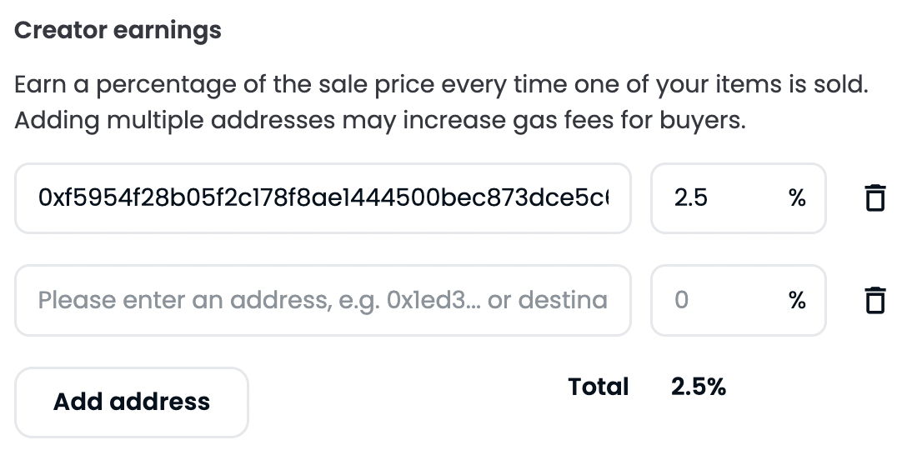Viewport: 907px width, 460px height.
Task: Click the 'Adding multiple addresses' warning line
Action: pyautogui.click(x=379, y=121)
